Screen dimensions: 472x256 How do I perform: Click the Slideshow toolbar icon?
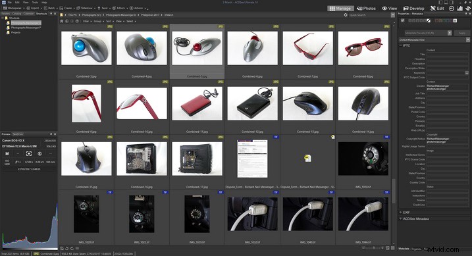(78, 8)
